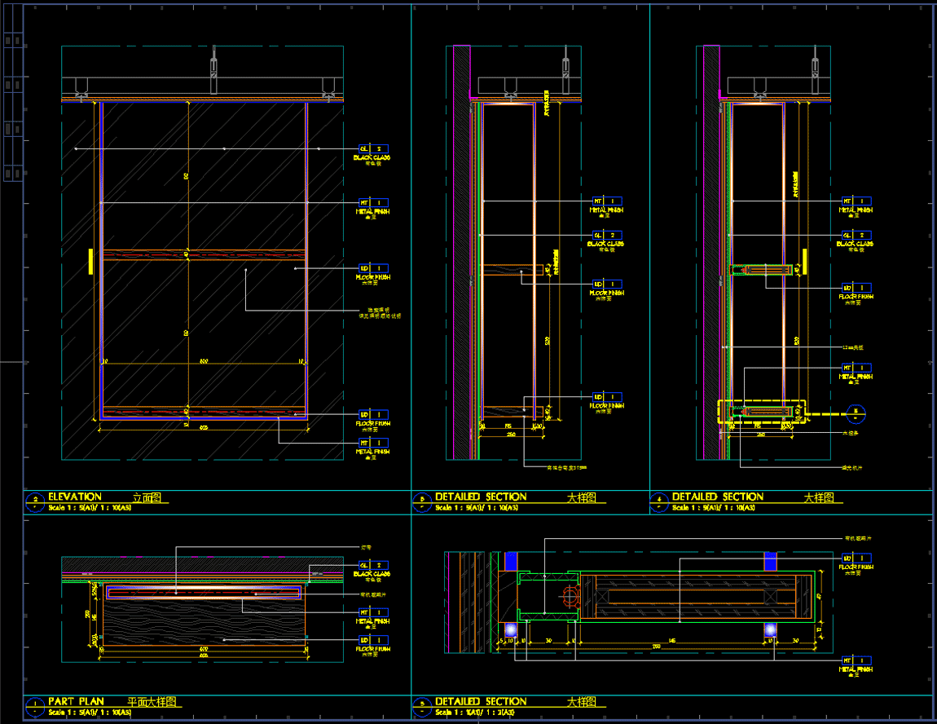Click the scale text under ELEVATION title
Viewport: 937px width, 724px height.
coord(90,507)
